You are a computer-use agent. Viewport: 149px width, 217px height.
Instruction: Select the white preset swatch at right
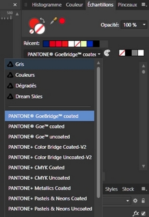tap(141, 53)
